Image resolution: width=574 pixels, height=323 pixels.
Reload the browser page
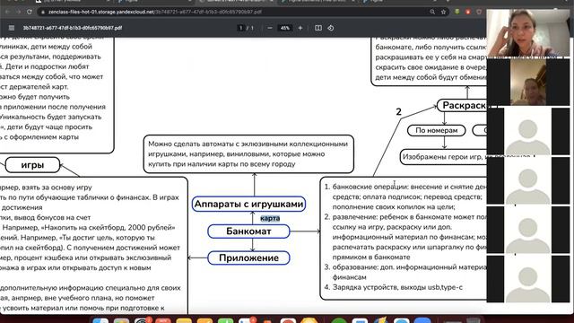tap(30, 12)
